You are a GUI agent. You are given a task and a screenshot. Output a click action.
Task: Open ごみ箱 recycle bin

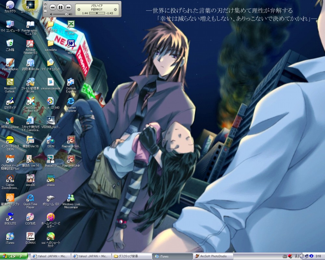click(10, 45)
